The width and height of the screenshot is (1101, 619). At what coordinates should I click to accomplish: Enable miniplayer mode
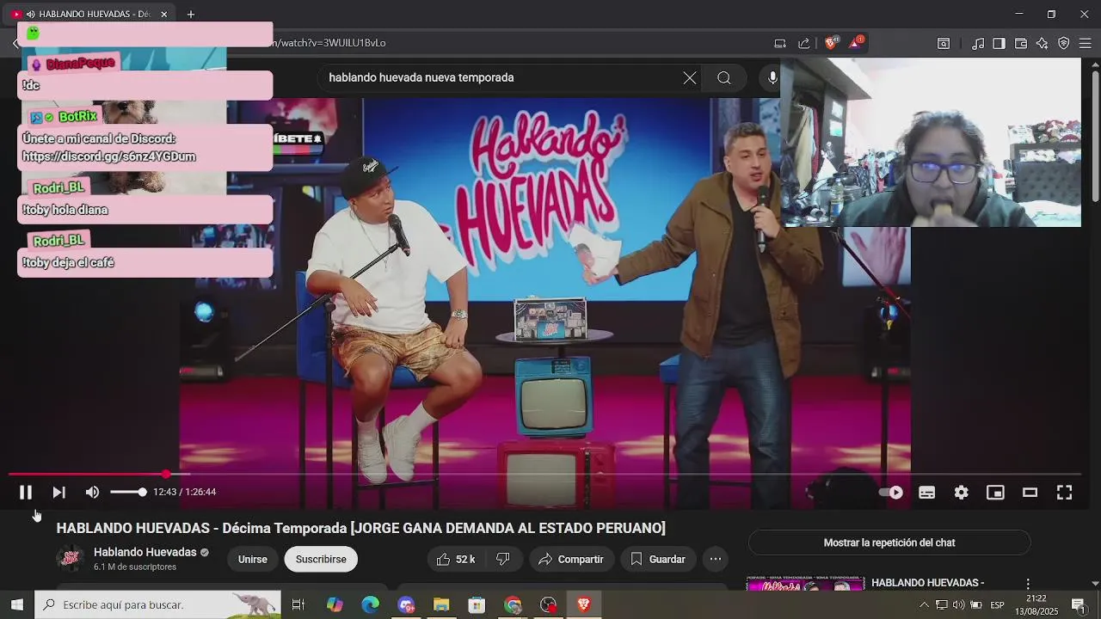pyautogui.click(x=995, y=493)
